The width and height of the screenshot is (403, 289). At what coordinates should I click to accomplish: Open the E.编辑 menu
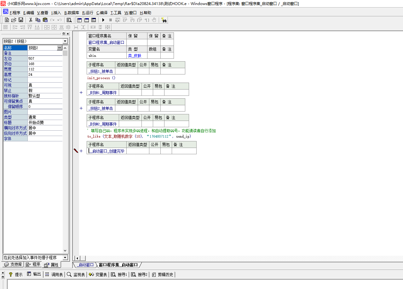(29, 13)
